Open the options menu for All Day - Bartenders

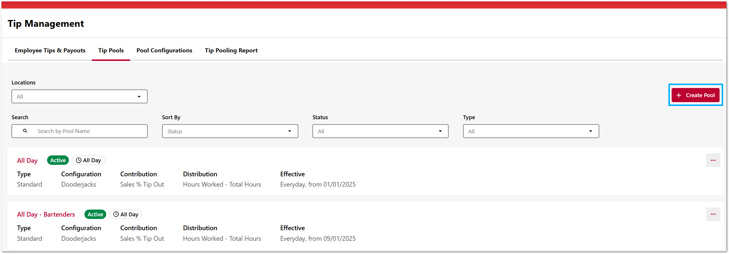[713, 214]
